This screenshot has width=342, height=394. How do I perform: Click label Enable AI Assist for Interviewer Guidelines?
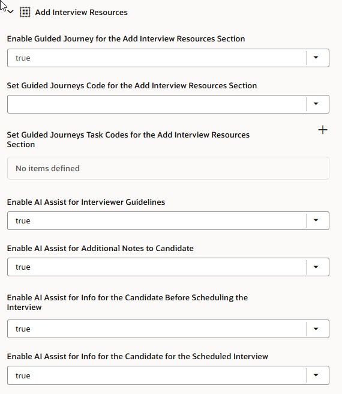click(86, 202)
